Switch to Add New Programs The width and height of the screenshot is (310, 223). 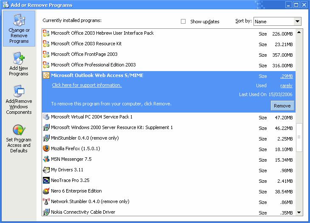19,64
